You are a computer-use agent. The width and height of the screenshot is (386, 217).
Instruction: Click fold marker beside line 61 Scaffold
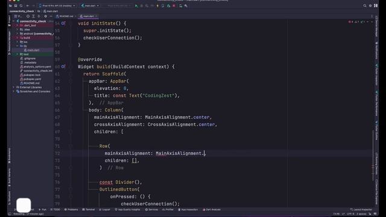(71, 74)
